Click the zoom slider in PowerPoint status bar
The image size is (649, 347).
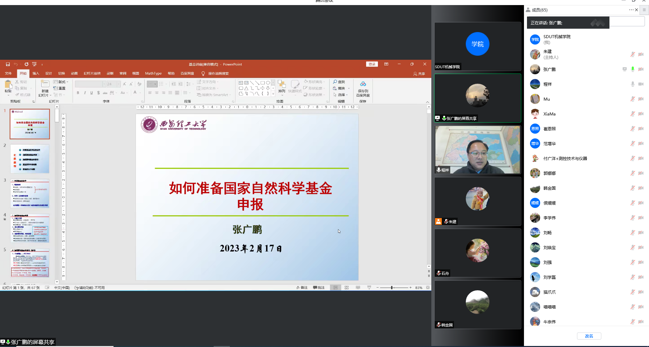(x=392, y=288)
